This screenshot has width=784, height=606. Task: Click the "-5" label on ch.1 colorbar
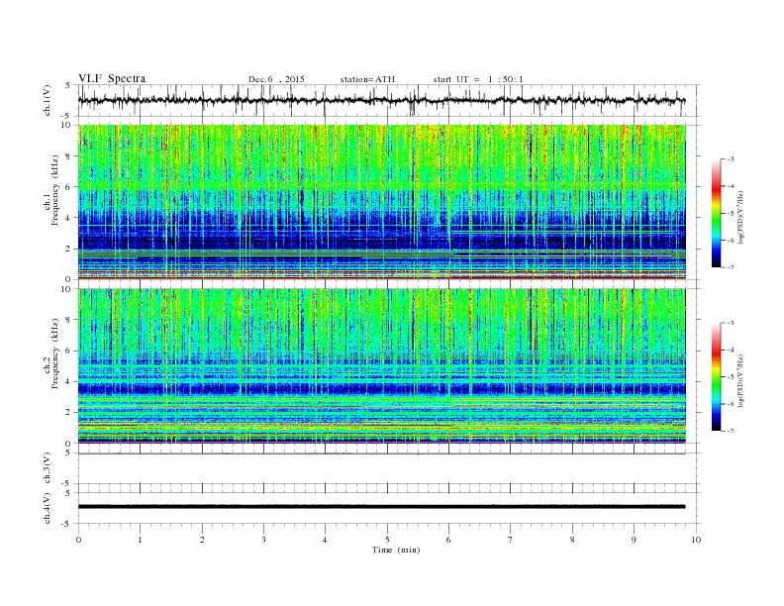point(729,213)
